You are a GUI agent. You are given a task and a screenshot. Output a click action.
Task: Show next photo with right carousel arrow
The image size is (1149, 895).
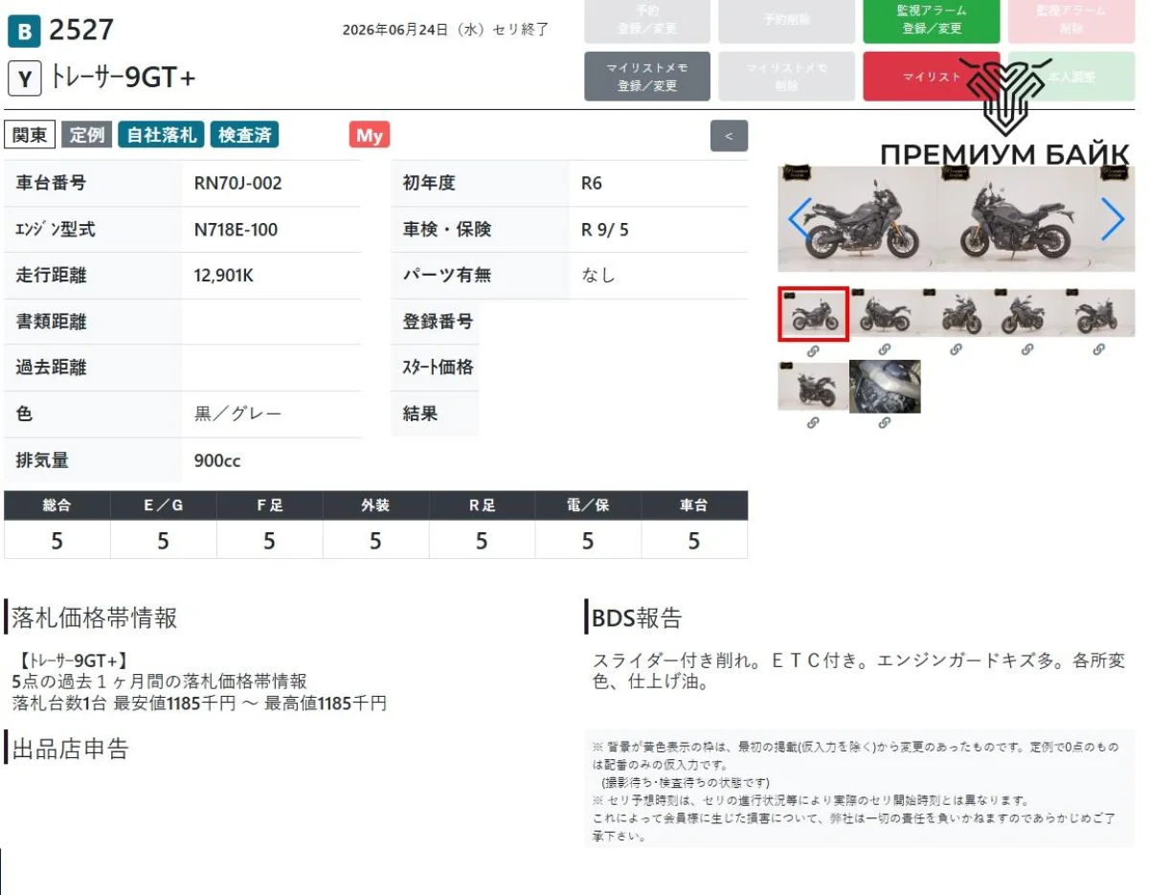1113,219
